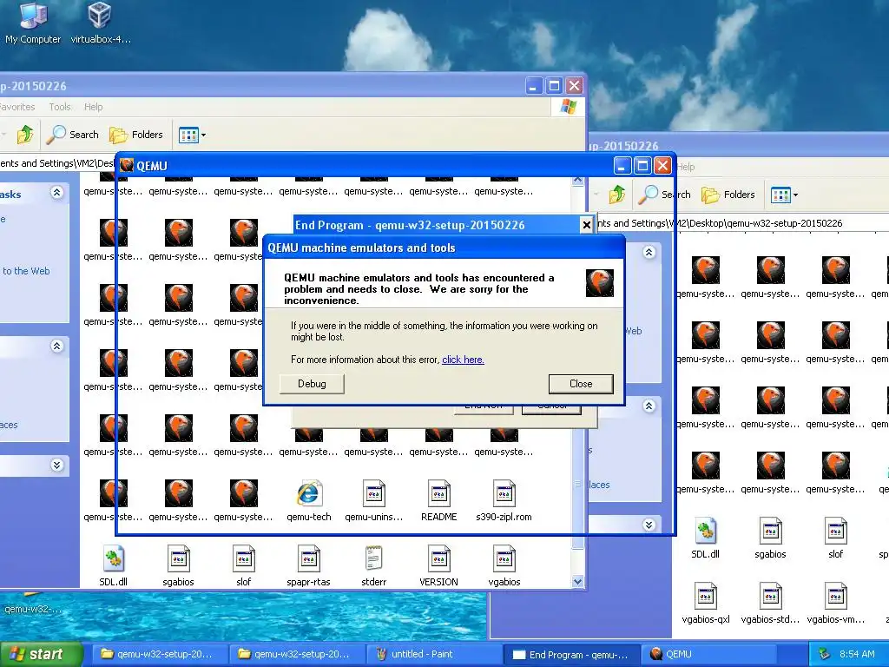
Task: Select sgabios in left Explorer window
Action: [x=179, y=565]
